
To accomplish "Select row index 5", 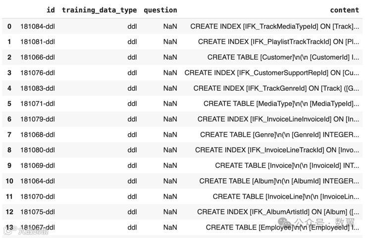I will [9, 104].
